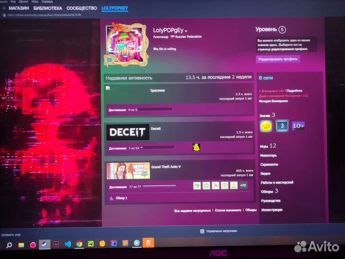Open the Иллюстрации link

click(x=272, y=210)
